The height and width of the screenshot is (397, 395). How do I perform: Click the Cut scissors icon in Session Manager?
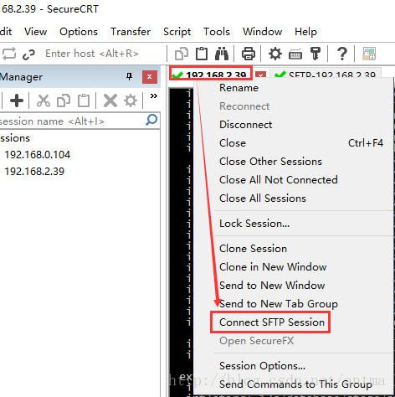click(44, 101)
